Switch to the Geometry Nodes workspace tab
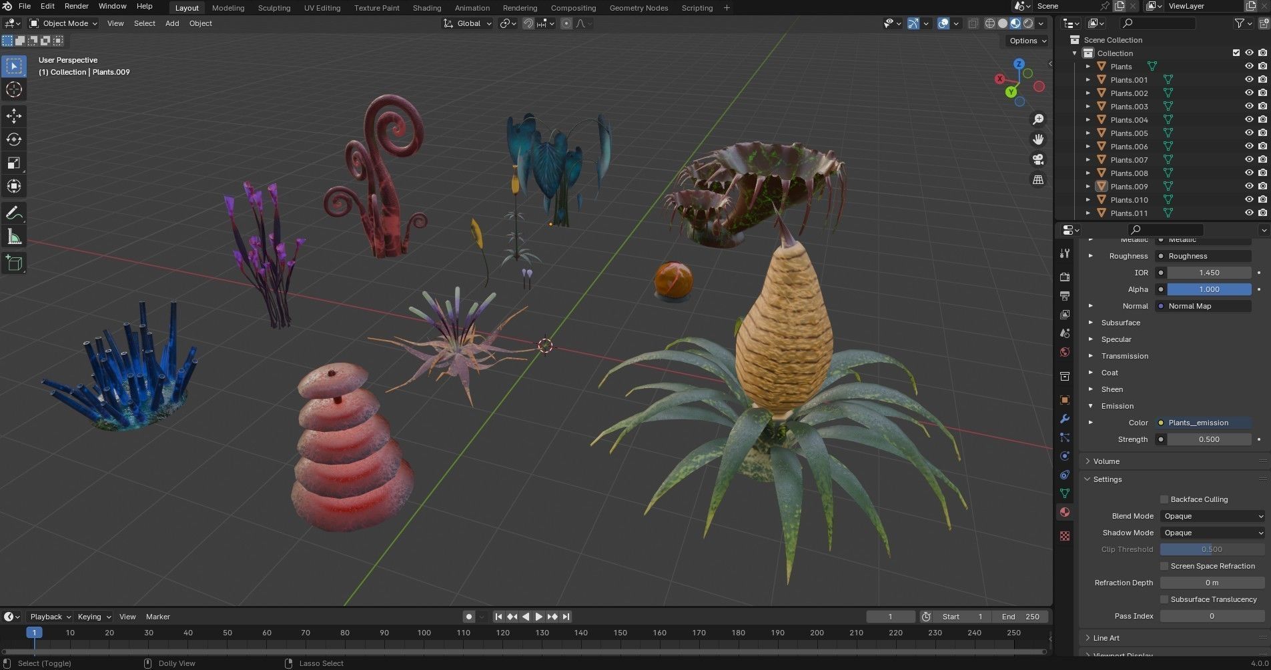This screenshot has height=670, width=1271. [639, 8]
